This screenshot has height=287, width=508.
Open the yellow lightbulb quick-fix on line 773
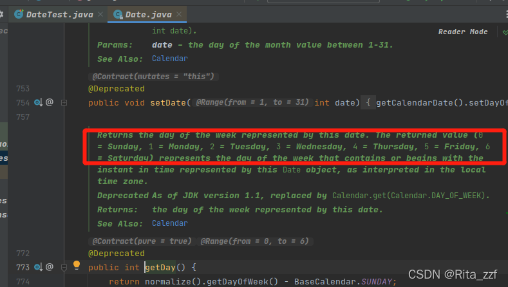77,265
